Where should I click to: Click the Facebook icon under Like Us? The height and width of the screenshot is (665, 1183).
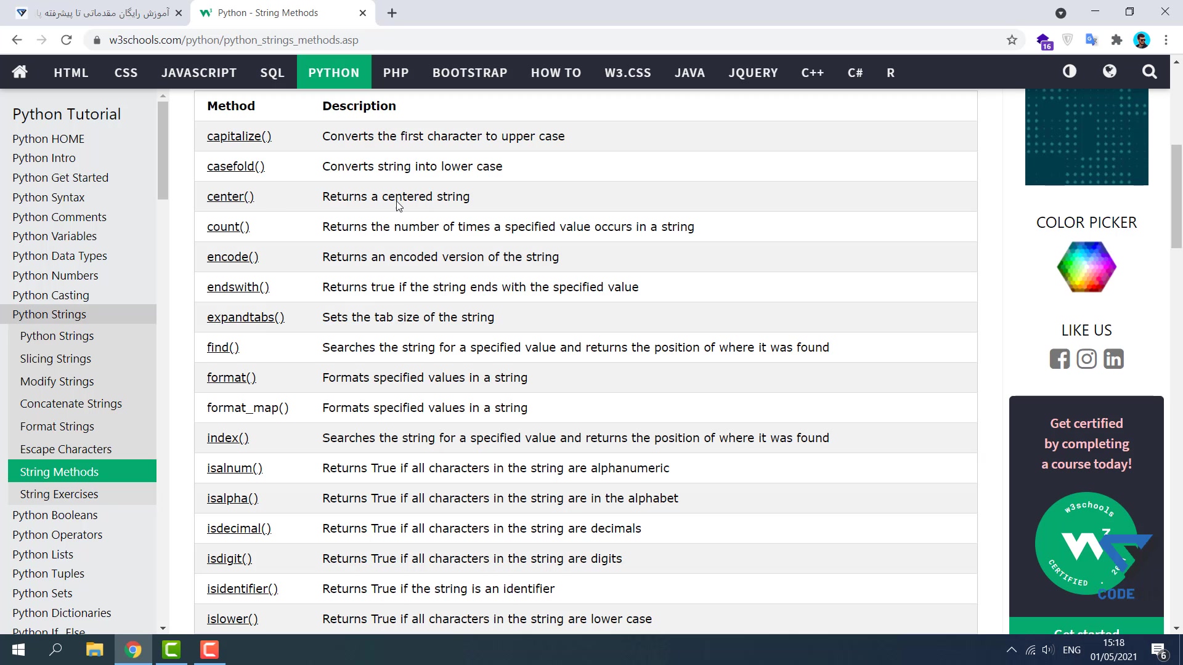(1060, 358)
